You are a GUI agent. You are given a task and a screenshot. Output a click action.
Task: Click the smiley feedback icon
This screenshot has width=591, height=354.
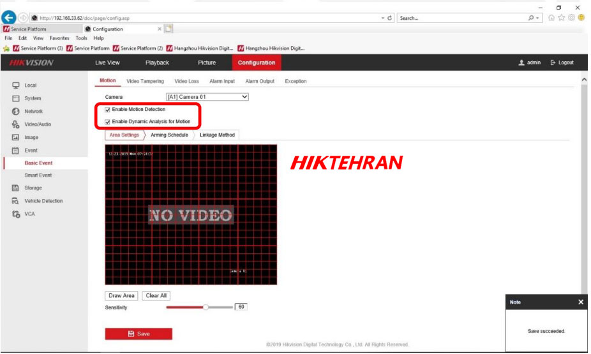581,17
